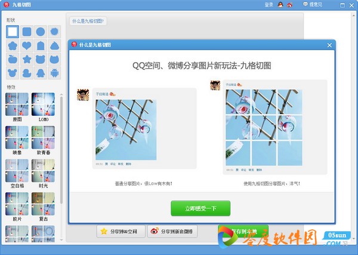
Task: Click 分享到新浪微博 button
Action: click(x=172, y=231)
